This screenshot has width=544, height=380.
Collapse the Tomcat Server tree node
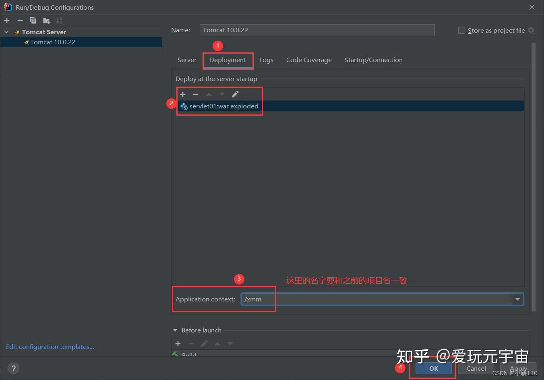click(6, 32)
